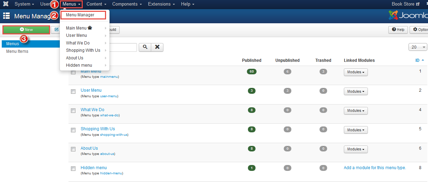Check the Main Menu row checkbox
The height and width of the screenshot is (182, 428).
click(x=73, y=72)
